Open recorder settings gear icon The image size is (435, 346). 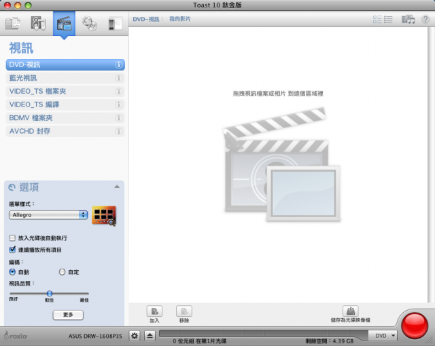click(135, 336)
